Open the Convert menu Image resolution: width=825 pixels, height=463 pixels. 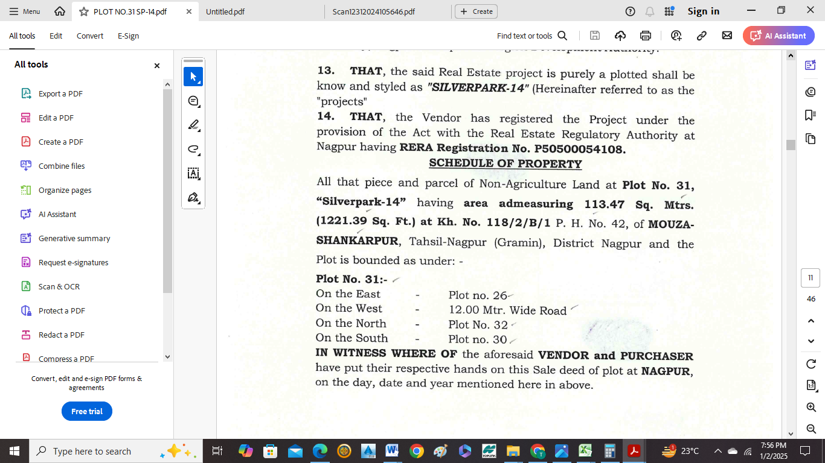tap(90, 36)
